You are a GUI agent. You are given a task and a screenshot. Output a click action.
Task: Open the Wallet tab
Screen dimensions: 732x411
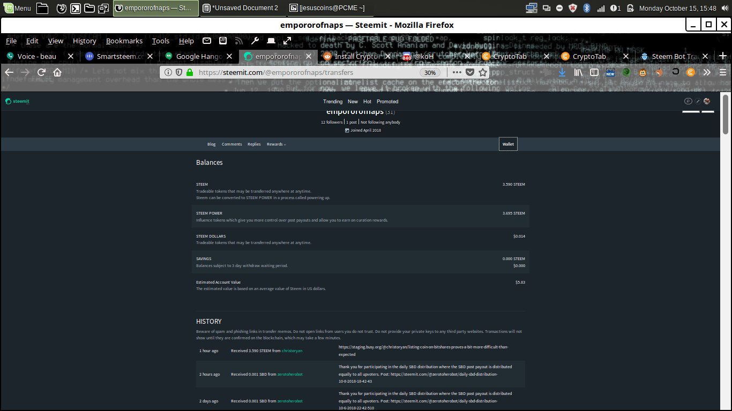(508, 144)
